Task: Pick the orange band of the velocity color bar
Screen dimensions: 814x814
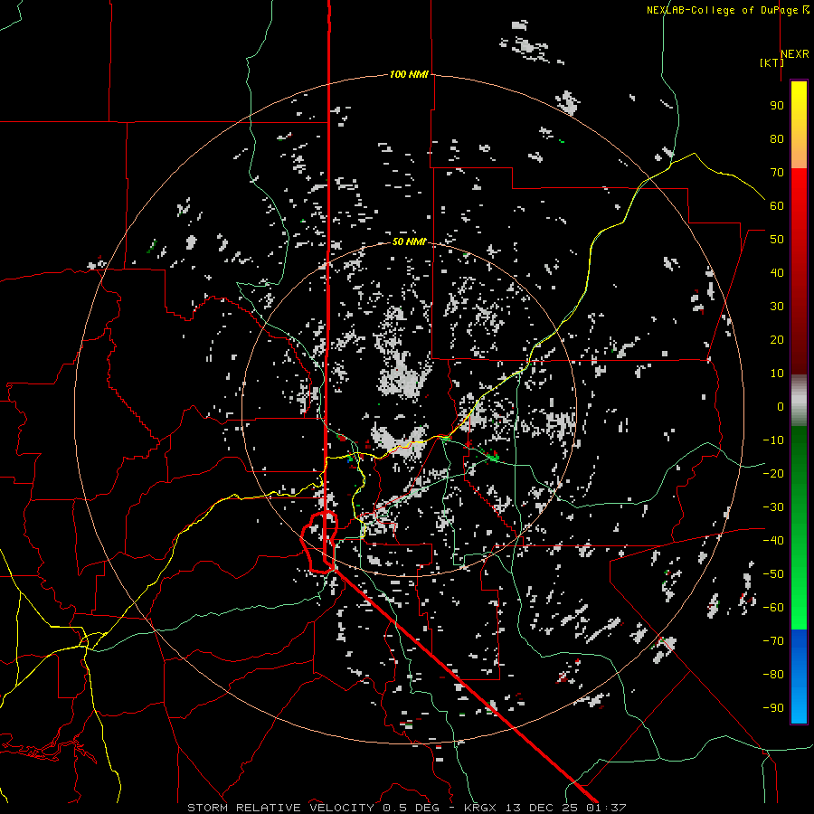Action: click(x=799, y=153)
